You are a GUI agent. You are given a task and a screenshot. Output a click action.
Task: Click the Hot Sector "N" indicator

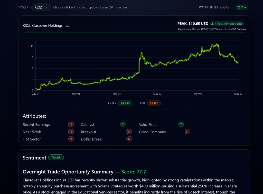pyautogui.click(x=71, y=139)
